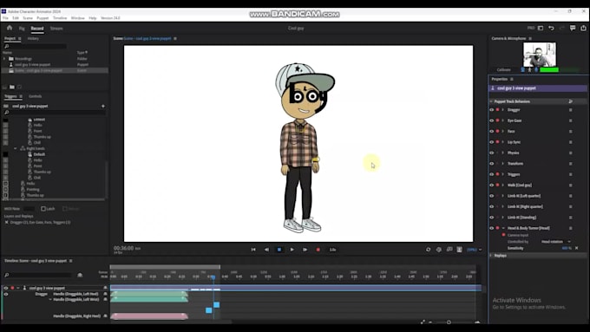Open the workspace layout icon
The height and width of the screenshot is (332, 590).
click(x=541, y=29)
